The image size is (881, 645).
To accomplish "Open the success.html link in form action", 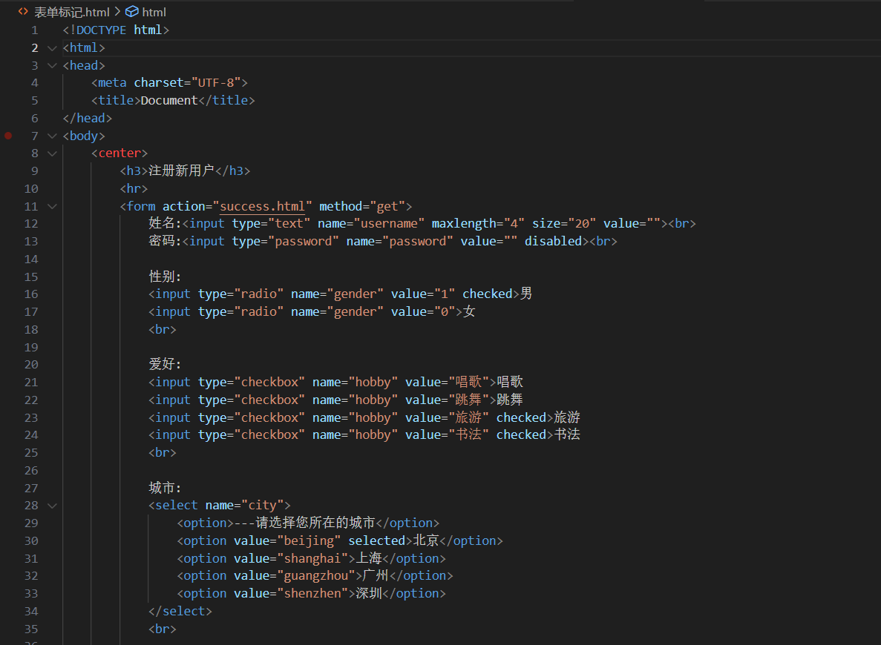I will point(263,207).
